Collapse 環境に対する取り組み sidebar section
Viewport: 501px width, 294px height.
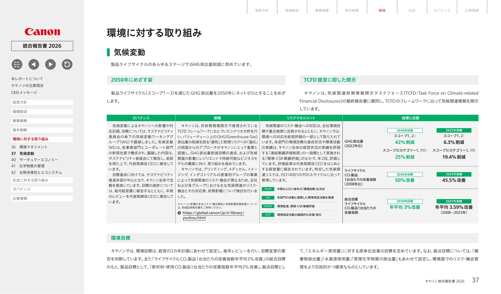tap(42, 139)
